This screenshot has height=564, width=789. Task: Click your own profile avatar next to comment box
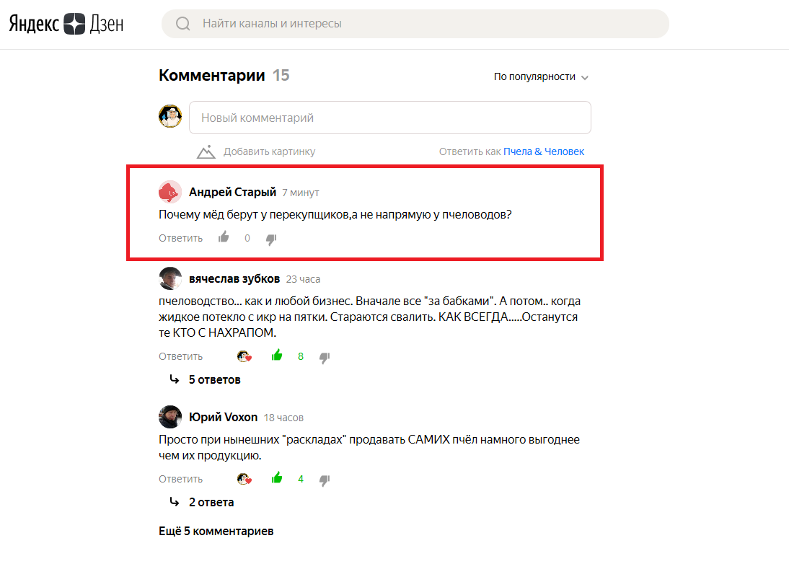tap(170, 117)
